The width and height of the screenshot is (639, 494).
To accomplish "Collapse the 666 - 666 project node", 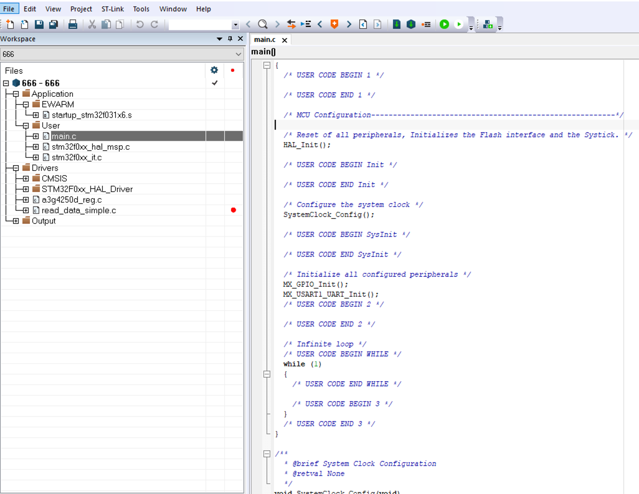I will coord(6,83).
